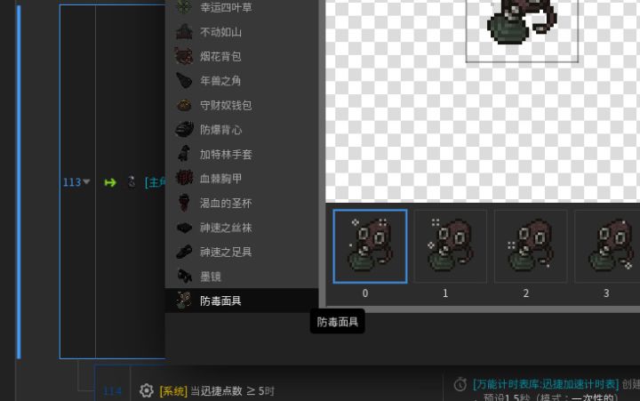This screenshot has width=640, height=401.
Task: Select the 不动如山 list item
Action: tap(242, 32)
